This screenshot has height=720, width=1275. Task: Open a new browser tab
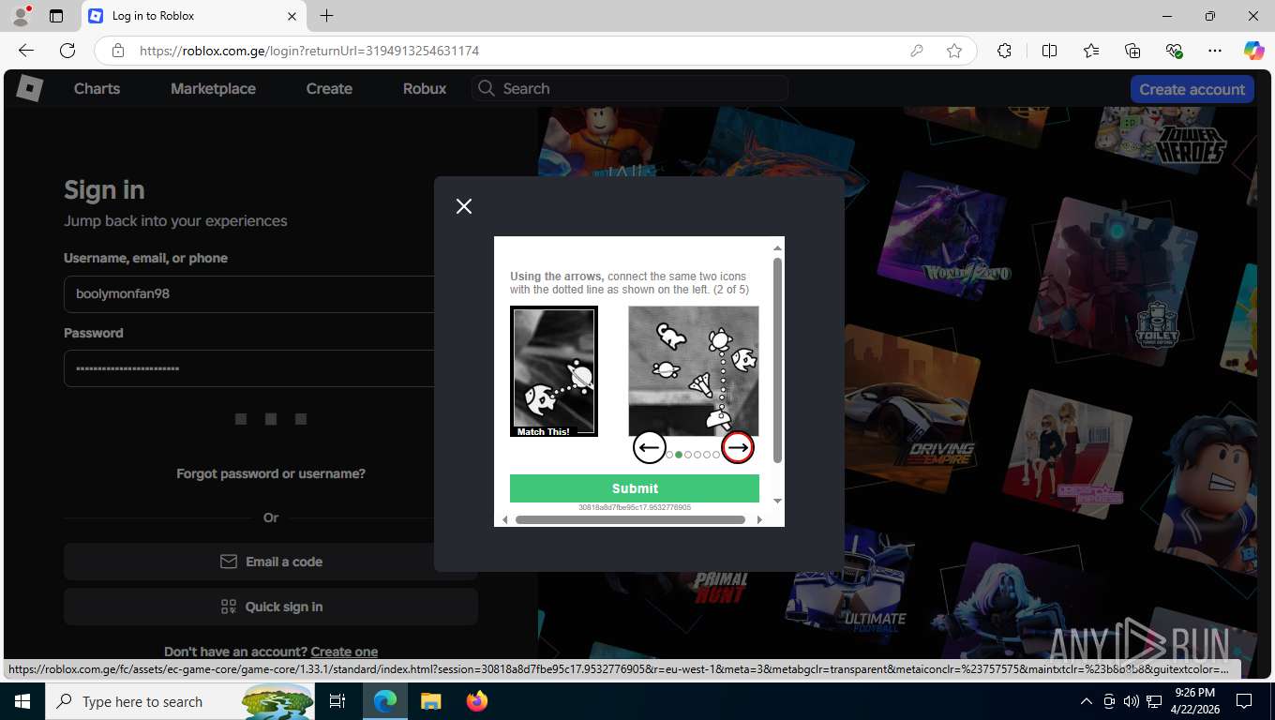[x=326, y=16]
